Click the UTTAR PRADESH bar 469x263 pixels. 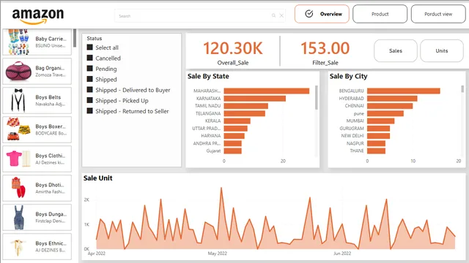pos(236,129)
